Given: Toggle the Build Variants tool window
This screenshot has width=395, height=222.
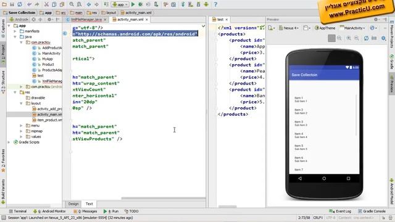Looking at the screenshot, I should pos(3,192).
